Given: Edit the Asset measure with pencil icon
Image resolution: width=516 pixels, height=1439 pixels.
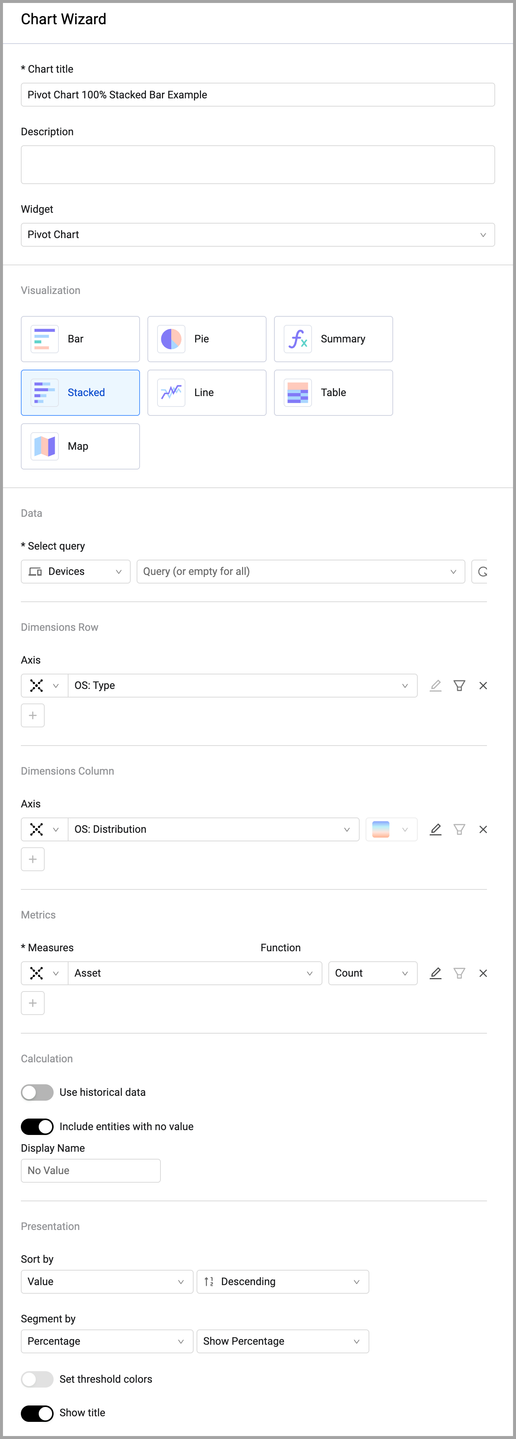Looking at the screenshot, I should click(436, 973).
